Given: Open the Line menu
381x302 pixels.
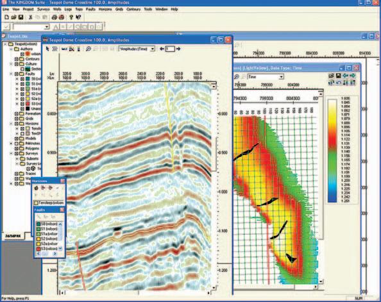Looking at the screenshot, I should coord(6,9).
